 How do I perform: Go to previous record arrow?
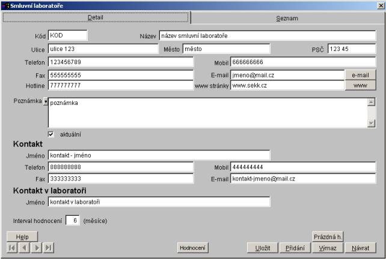[24, 248]
